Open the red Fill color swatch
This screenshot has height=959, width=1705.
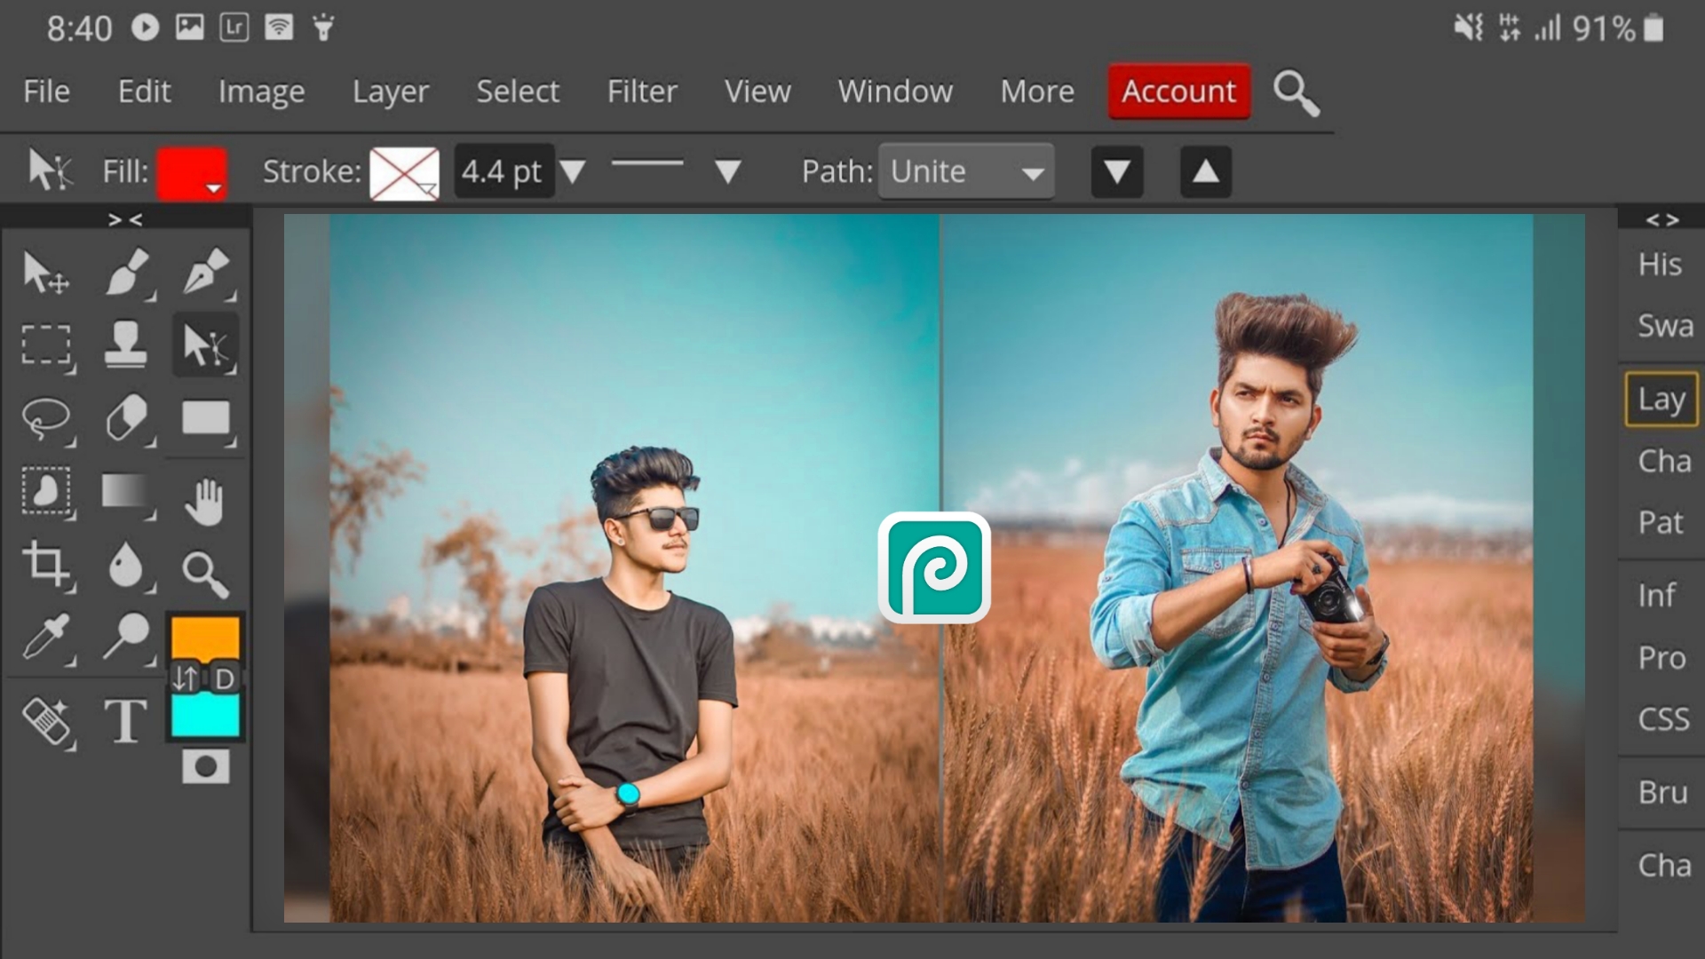(191, 171)
